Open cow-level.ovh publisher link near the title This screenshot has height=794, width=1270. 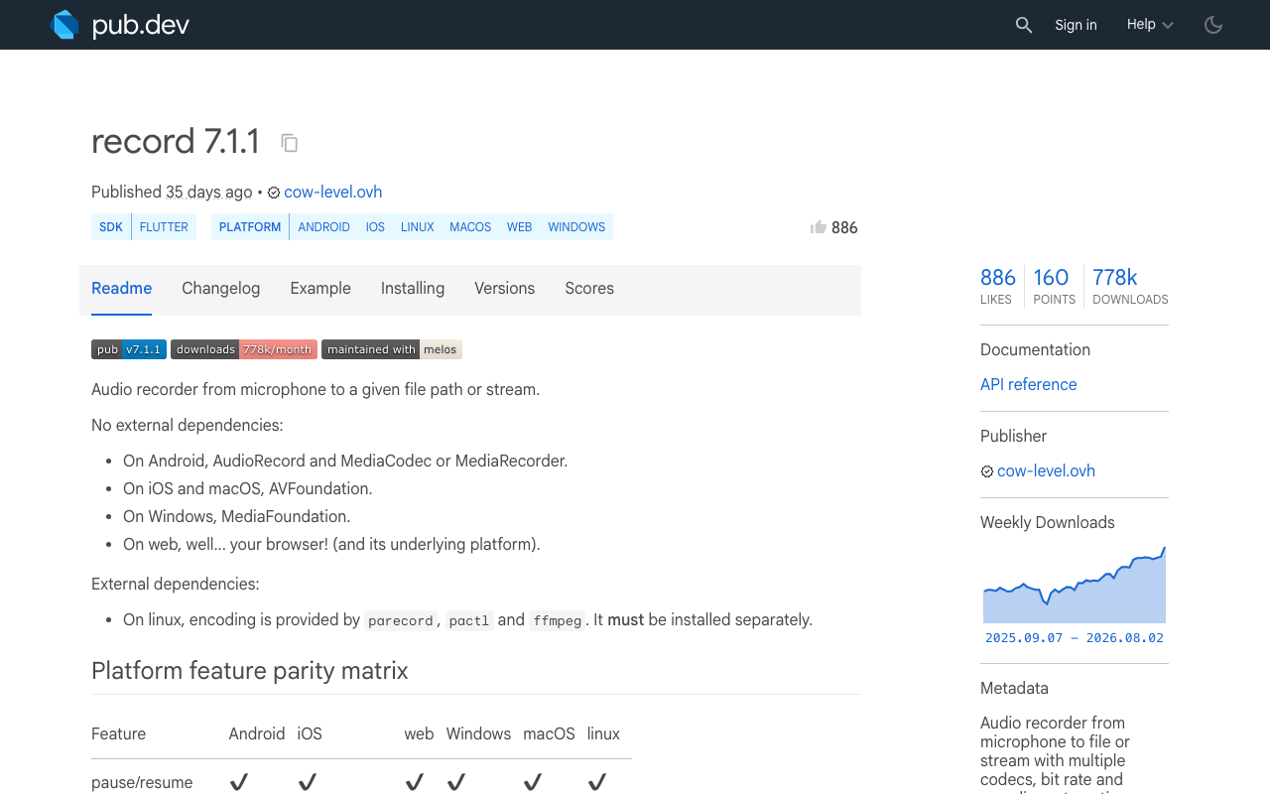coord(333,193)
